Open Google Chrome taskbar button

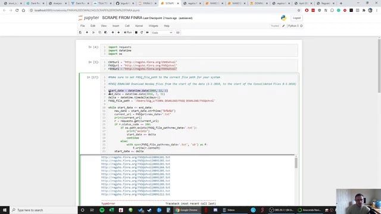[187, 210]
